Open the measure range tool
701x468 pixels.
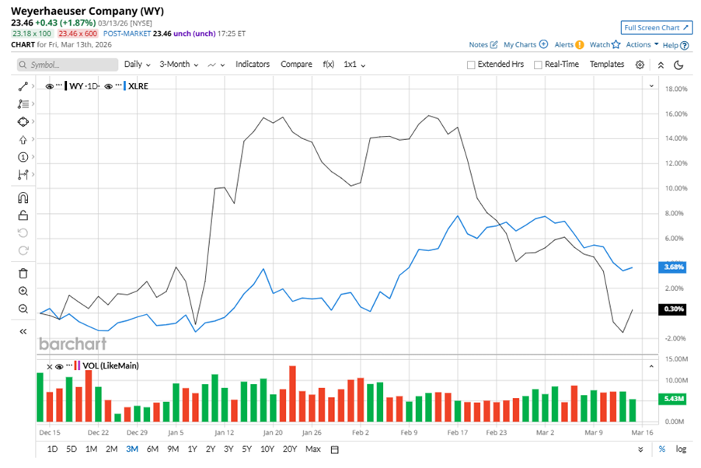(23, 174)
